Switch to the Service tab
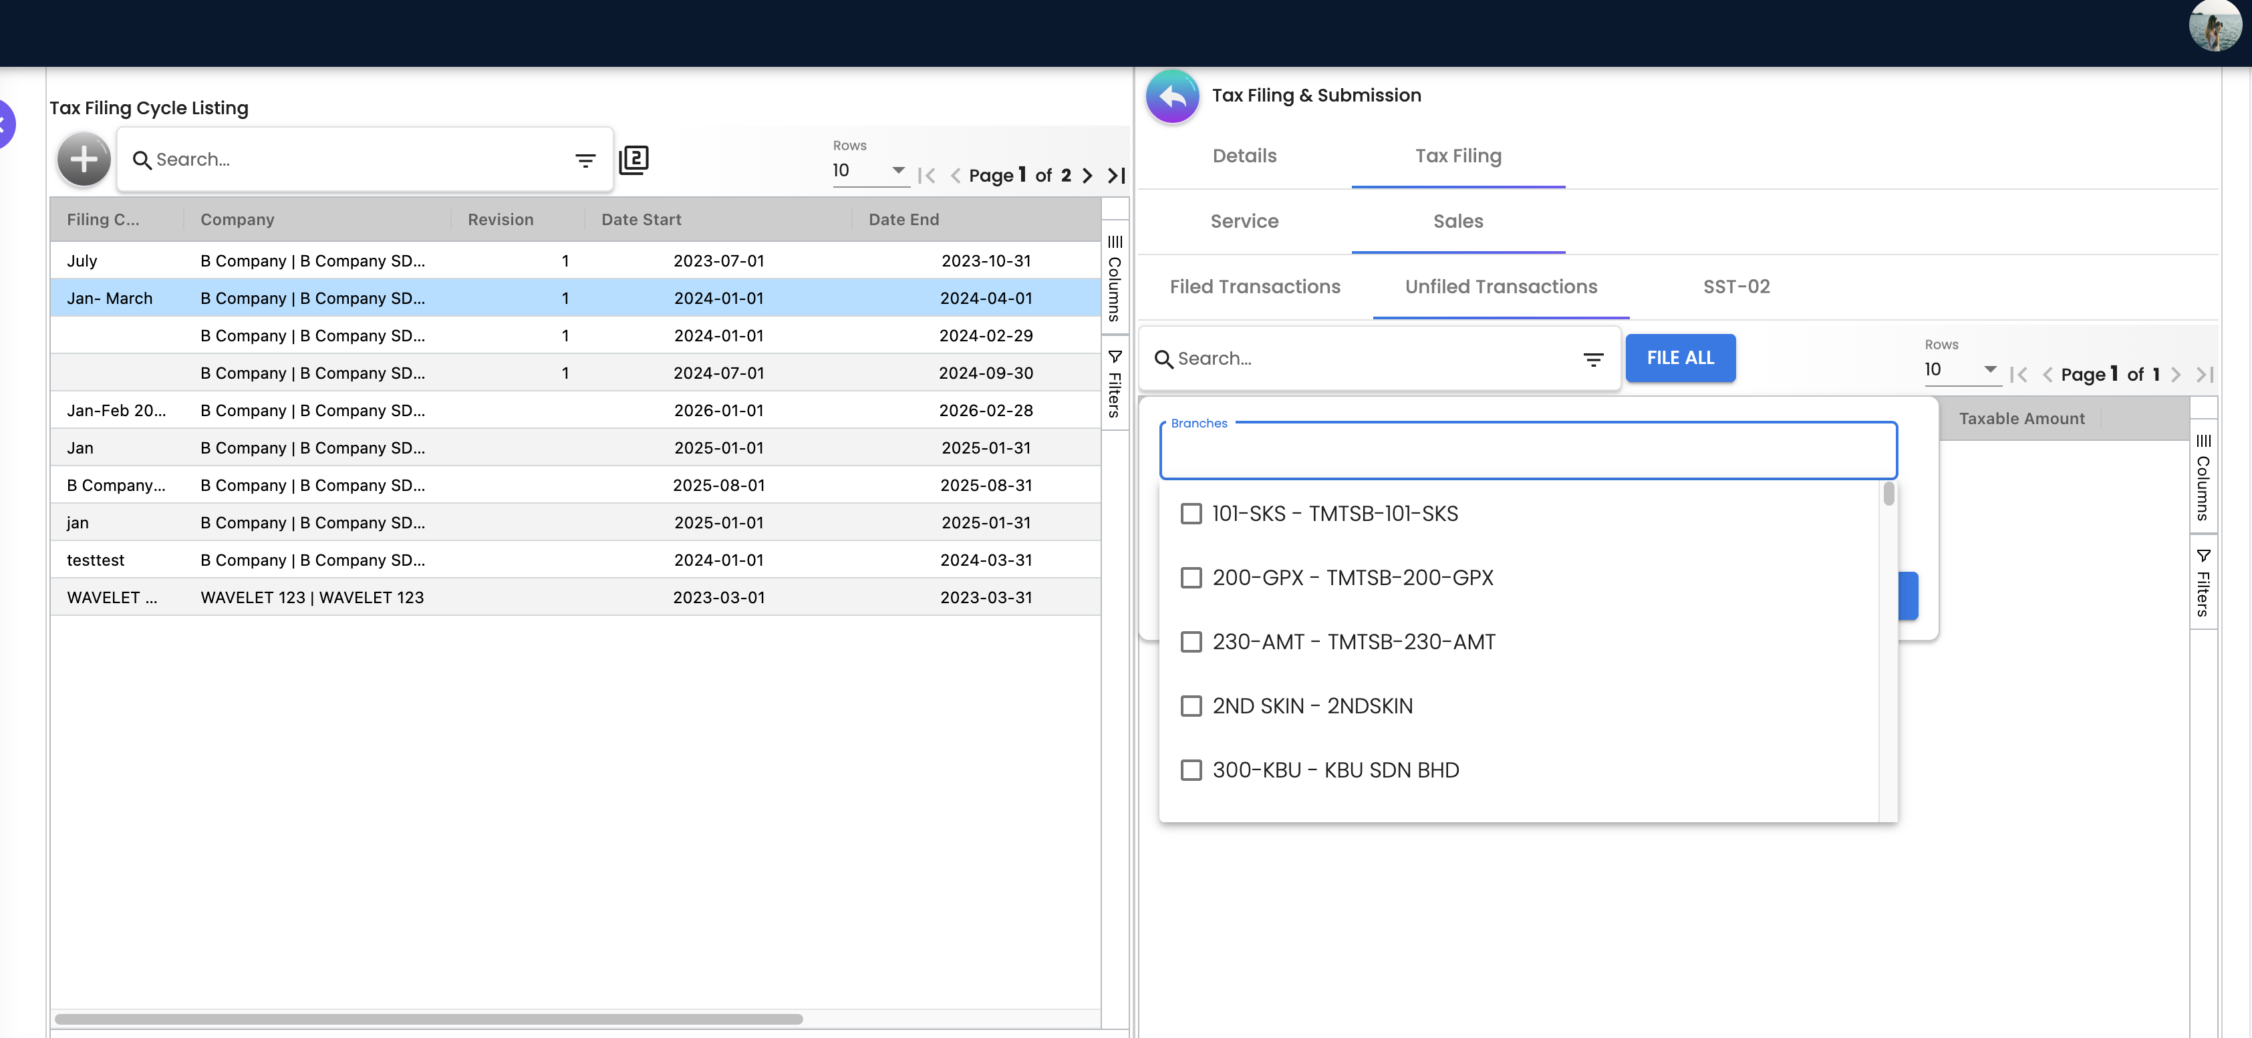Screen dimensions: 2252x1038 [1244, 222]
